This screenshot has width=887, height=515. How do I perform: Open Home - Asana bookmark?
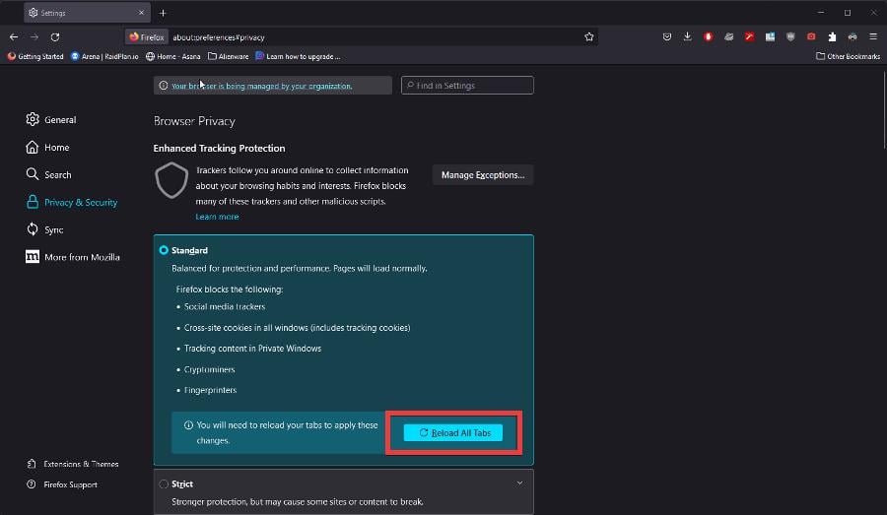173,56
